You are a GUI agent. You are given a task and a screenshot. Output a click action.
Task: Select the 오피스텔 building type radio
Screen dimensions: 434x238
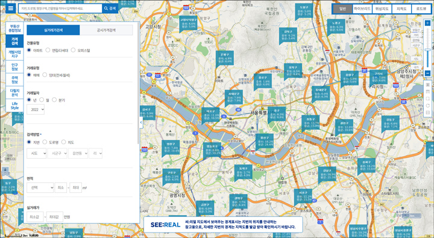(73, 50)
